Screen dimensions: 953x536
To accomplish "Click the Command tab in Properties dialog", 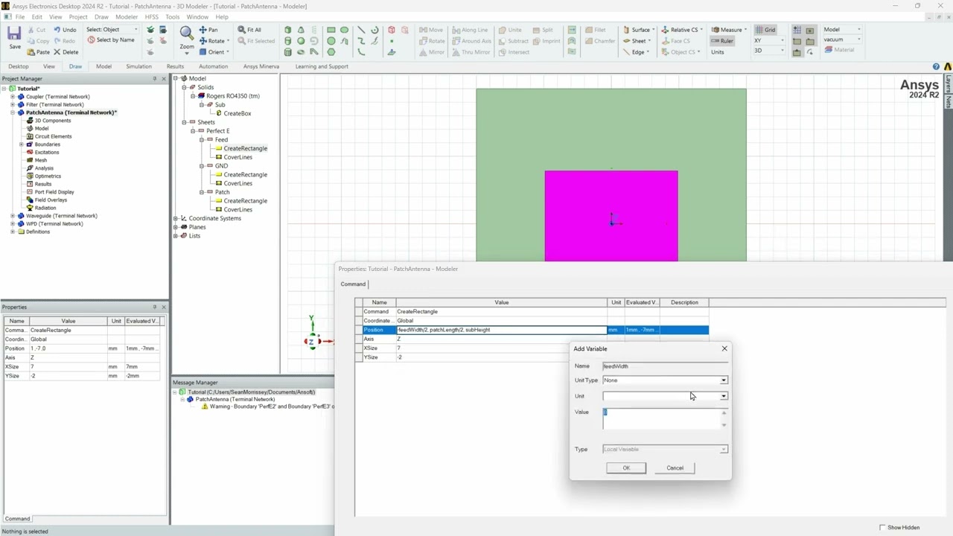I will (x=353, y=284).
